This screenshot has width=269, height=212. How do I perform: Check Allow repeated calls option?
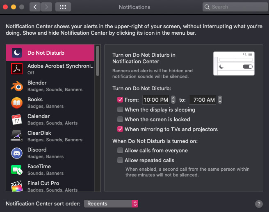pos(120,160)
